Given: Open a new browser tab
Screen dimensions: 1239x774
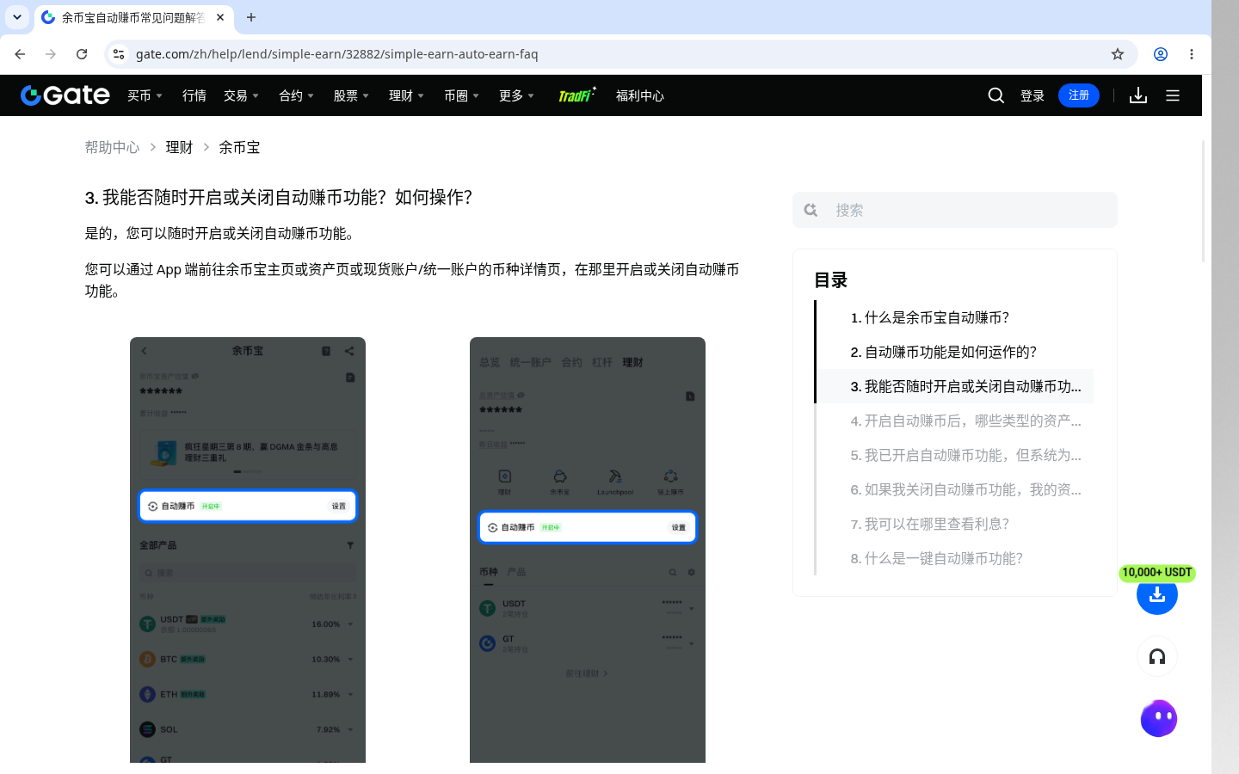Looking at the screenshot, I should coord(251,17).
